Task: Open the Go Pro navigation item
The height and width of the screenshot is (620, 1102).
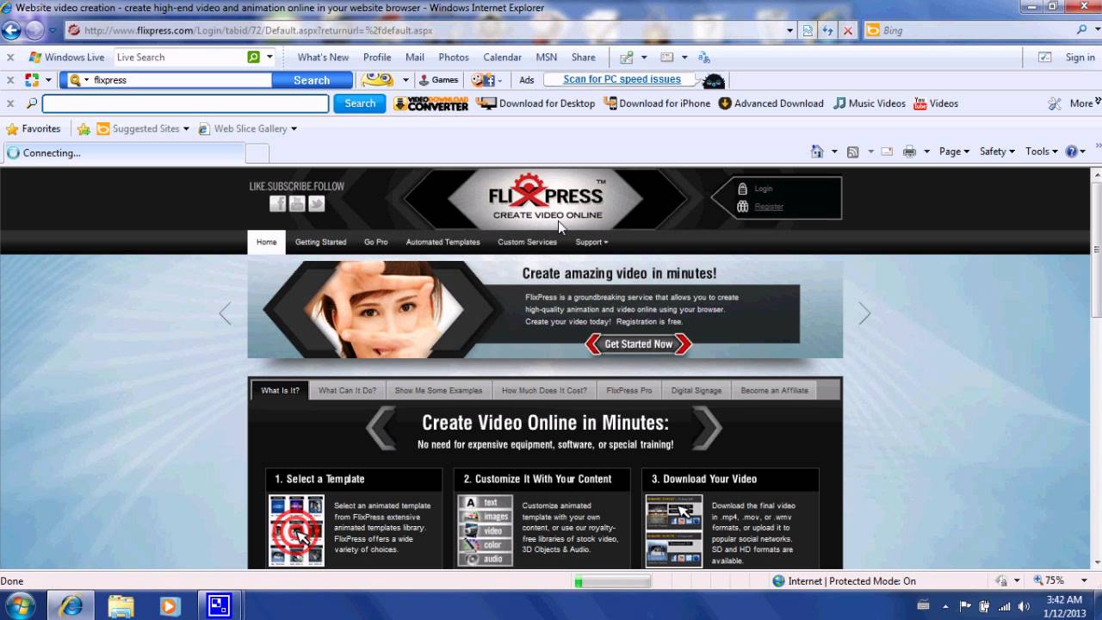Action: pyautogui.click(x=375, y=242)
